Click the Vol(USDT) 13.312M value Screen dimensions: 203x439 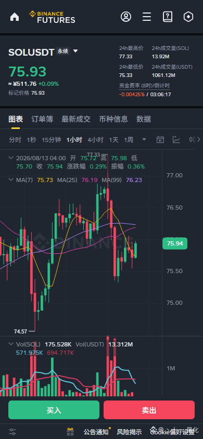[121, 344]
